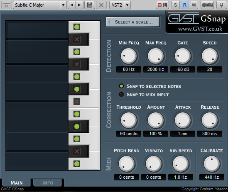The image size is (228, 192).
Task: Click the Attack knob
Action: [x=183, y=120]
